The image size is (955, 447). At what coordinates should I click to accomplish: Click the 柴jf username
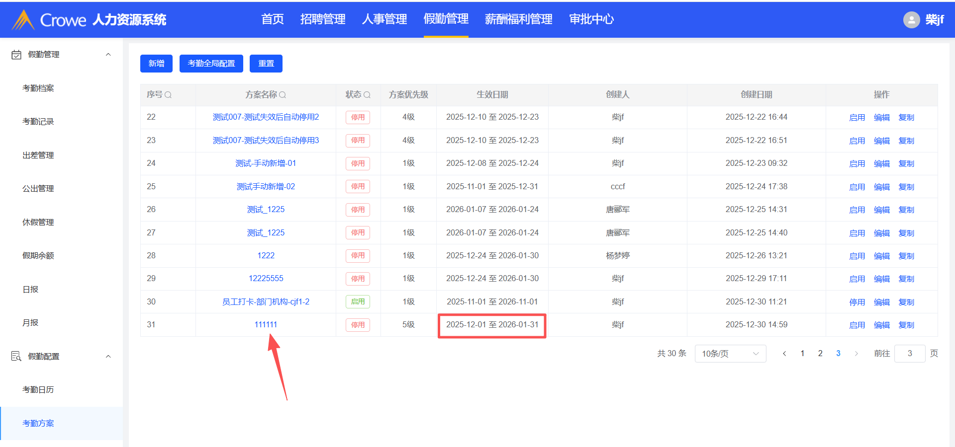point(935,20)
